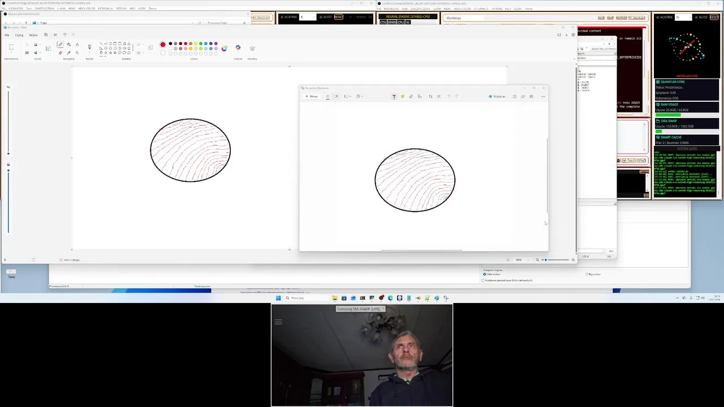Open the right ACKTRIX dropdown showing N
This screenshot has width=724, height=407.
683,17
